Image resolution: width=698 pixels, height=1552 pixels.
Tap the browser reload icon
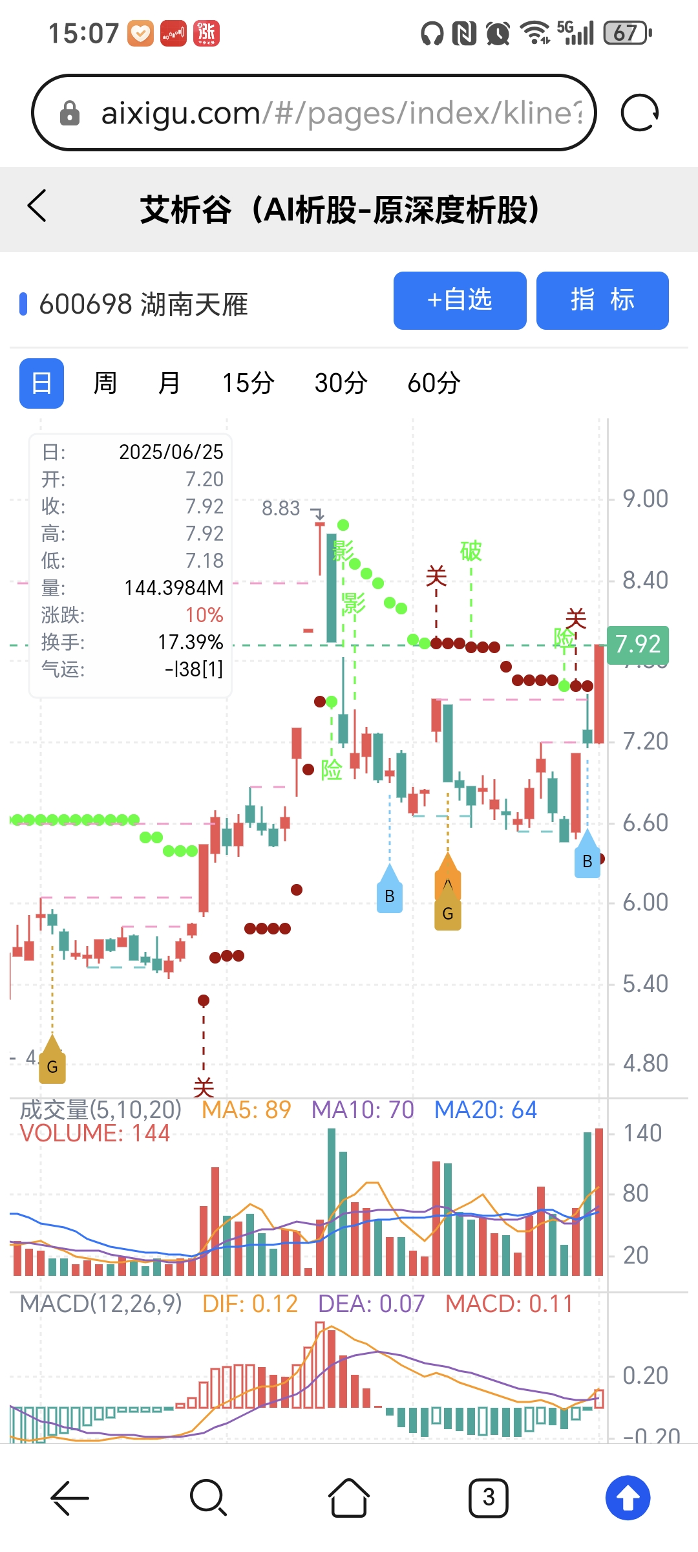pos(639,113)
